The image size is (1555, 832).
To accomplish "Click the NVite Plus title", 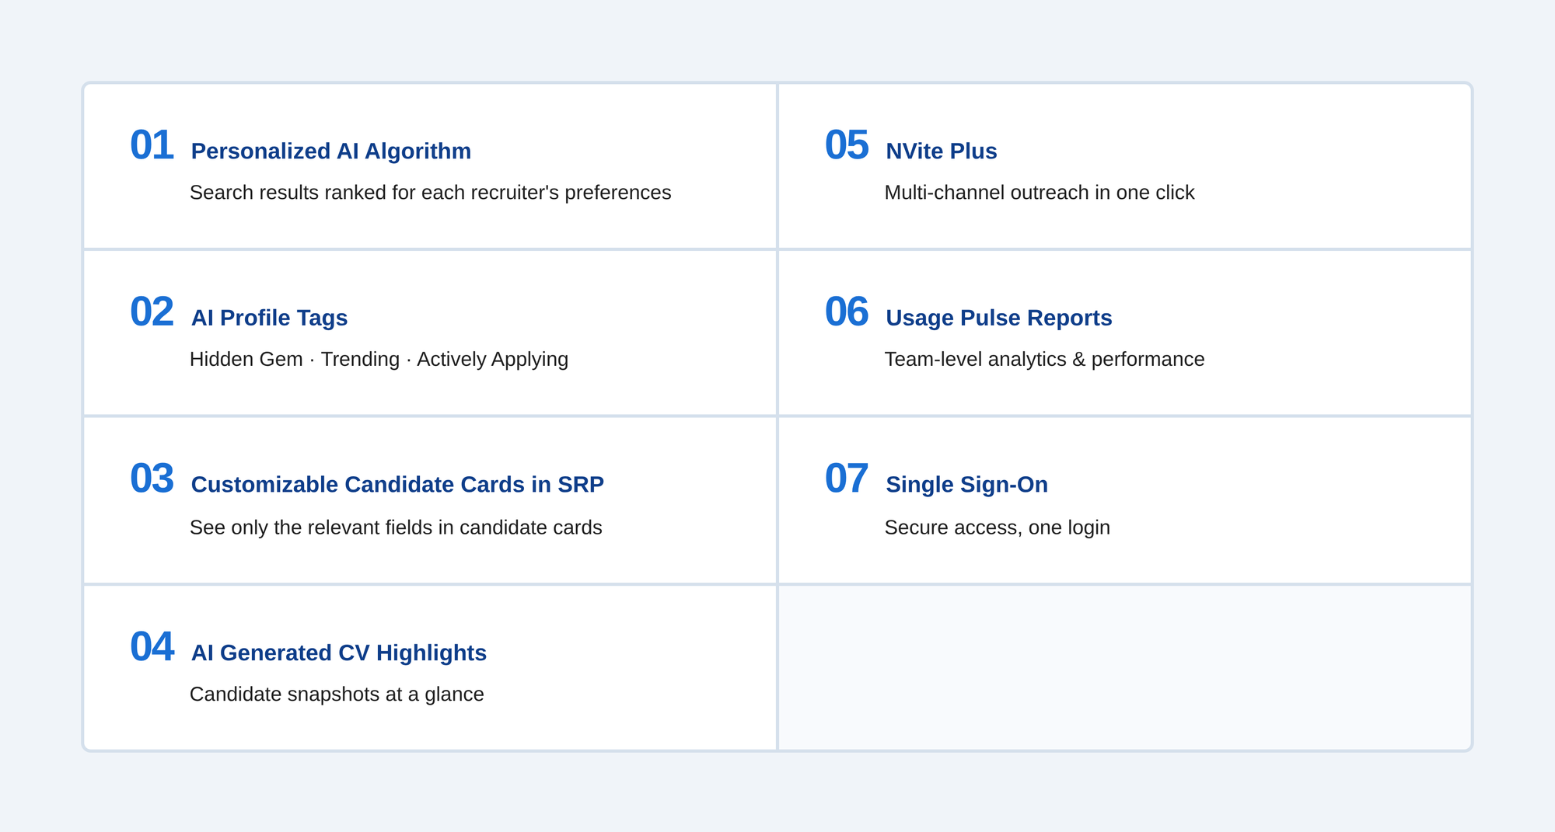I will (x=942, y=151).
